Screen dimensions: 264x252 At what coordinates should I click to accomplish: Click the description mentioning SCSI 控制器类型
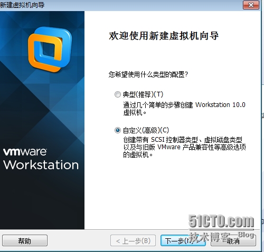coord(184,147)
